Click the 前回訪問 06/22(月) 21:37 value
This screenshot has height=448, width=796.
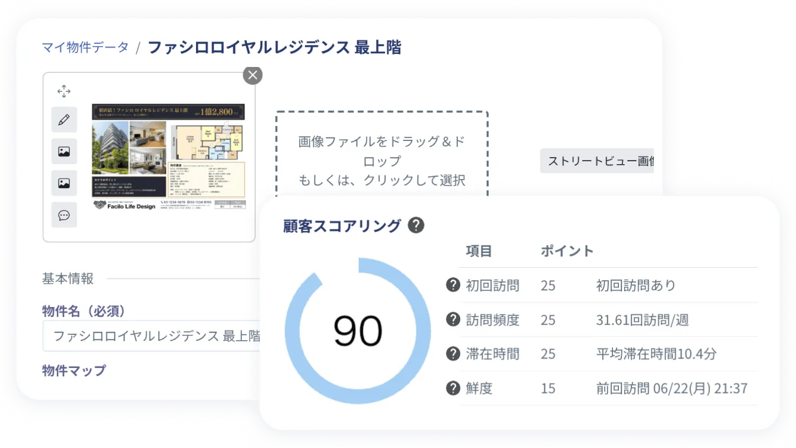[672, 389]
